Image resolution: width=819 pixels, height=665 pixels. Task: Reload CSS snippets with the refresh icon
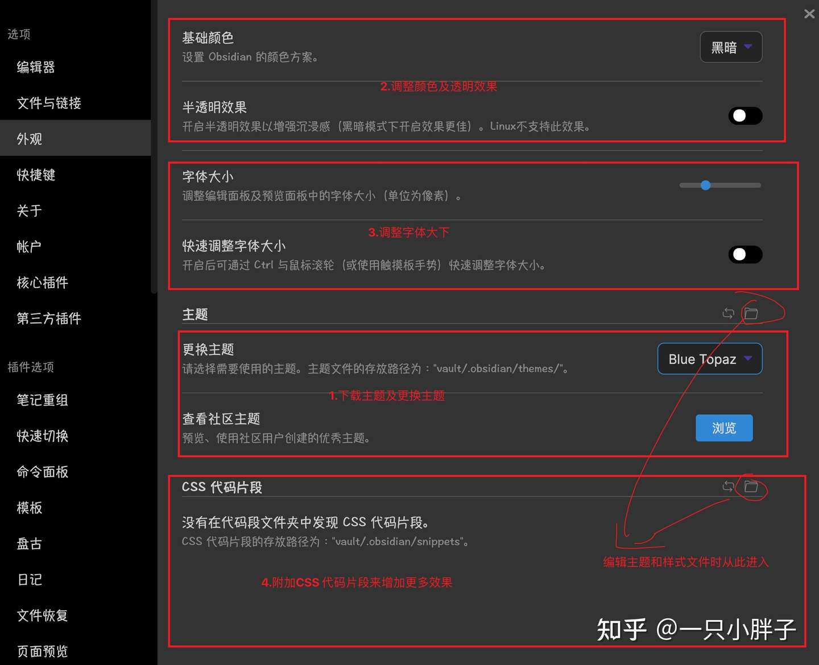728,486
